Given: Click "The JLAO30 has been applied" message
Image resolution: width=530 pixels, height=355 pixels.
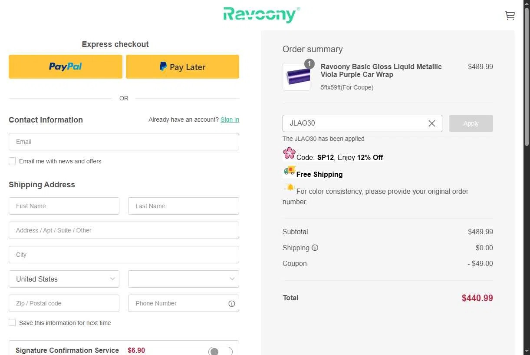Looking at the screenshot, I should tap(323, 139).
